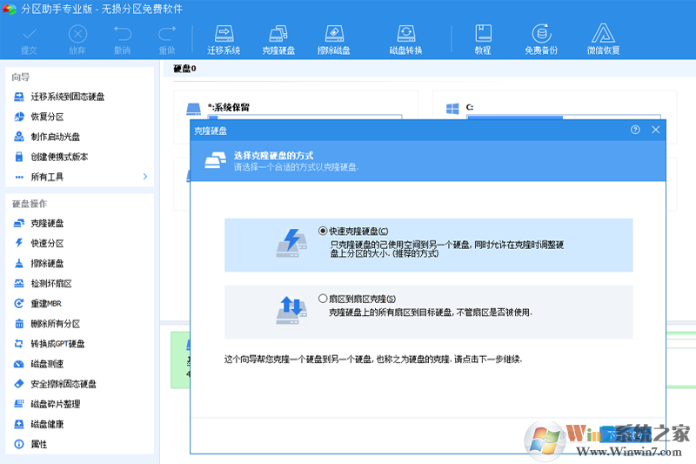Click the C: partition usage bar
The width and height of the screenshot is (696, 464).
coord(564,117)
